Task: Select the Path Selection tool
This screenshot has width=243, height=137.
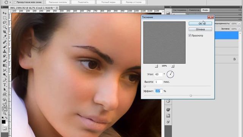Action: (x=5, y=89)
